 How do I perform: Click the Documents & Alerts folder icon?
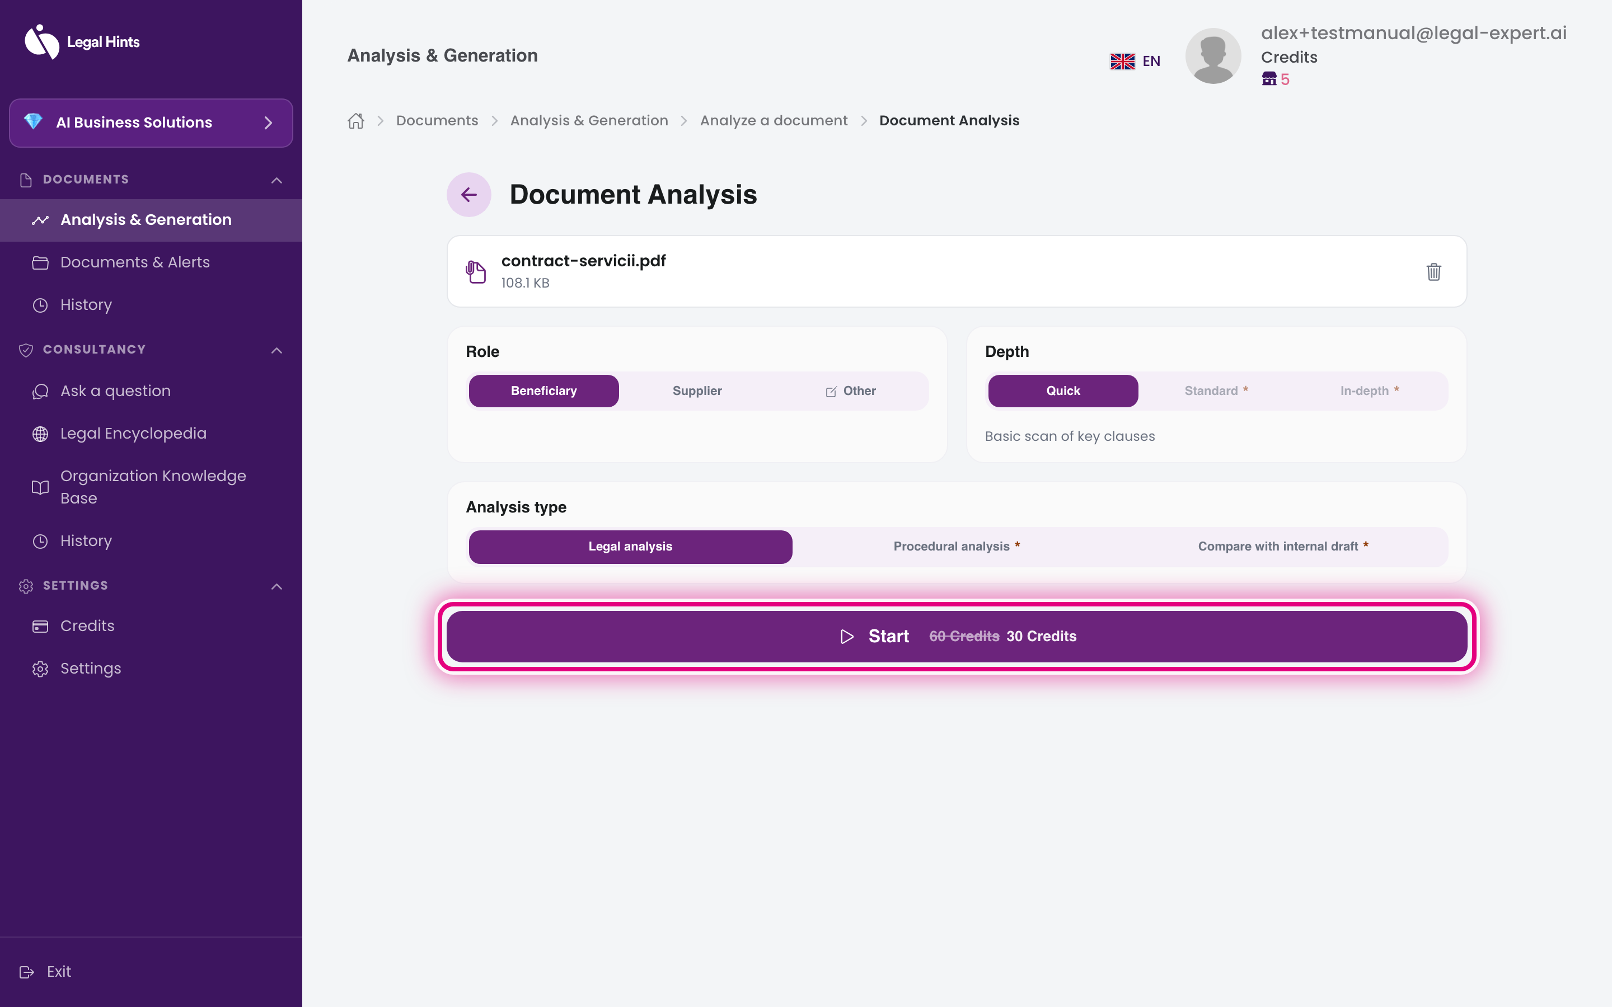click(x=41, y=262)
